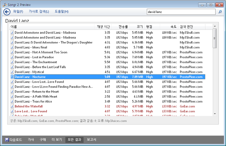226x146 pixels.
Task: Click music icon beside The Enchantment
Action: pos(12,62)
